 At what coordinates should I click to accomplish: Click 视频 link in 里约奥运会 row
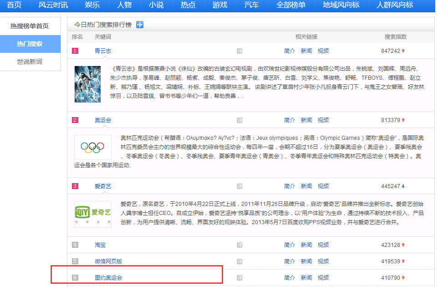323,278
